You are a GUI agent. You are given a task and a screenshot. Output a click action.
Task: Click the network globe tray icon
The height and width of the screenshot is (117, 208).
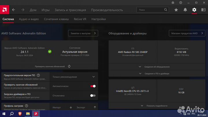click(x=185, y=114)
